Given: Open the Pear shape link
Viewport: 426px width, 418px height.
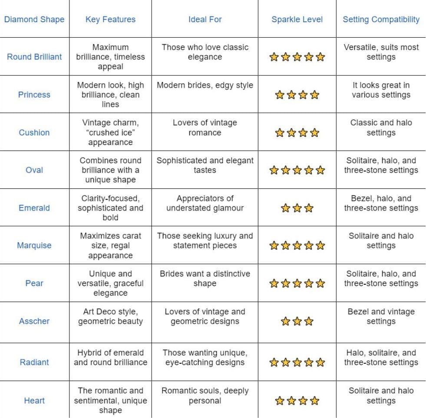Looking at the screenshot, I should [x=34, y=283].
